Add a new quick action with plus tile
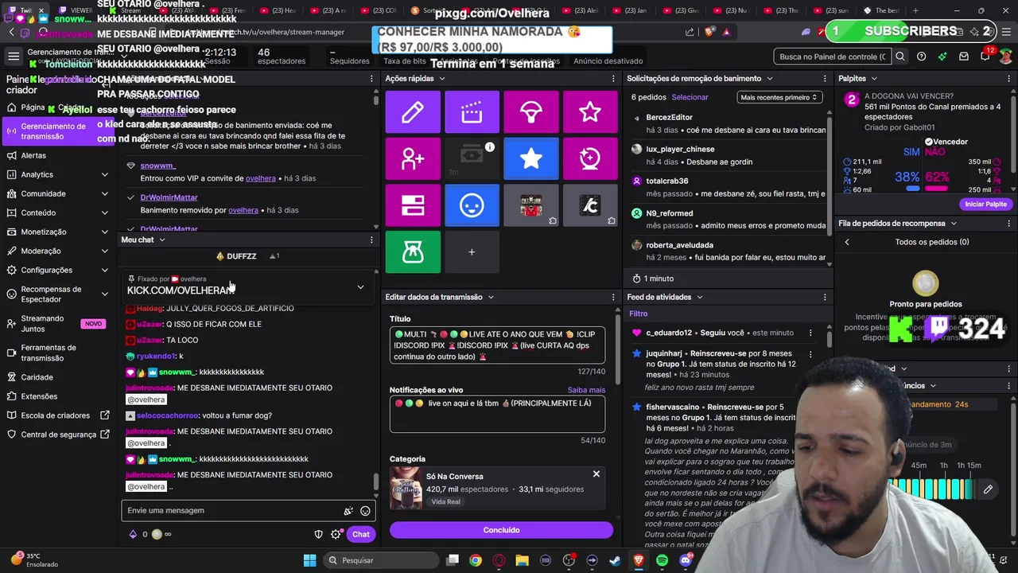The image size is (1018, 573). point(472,252)
